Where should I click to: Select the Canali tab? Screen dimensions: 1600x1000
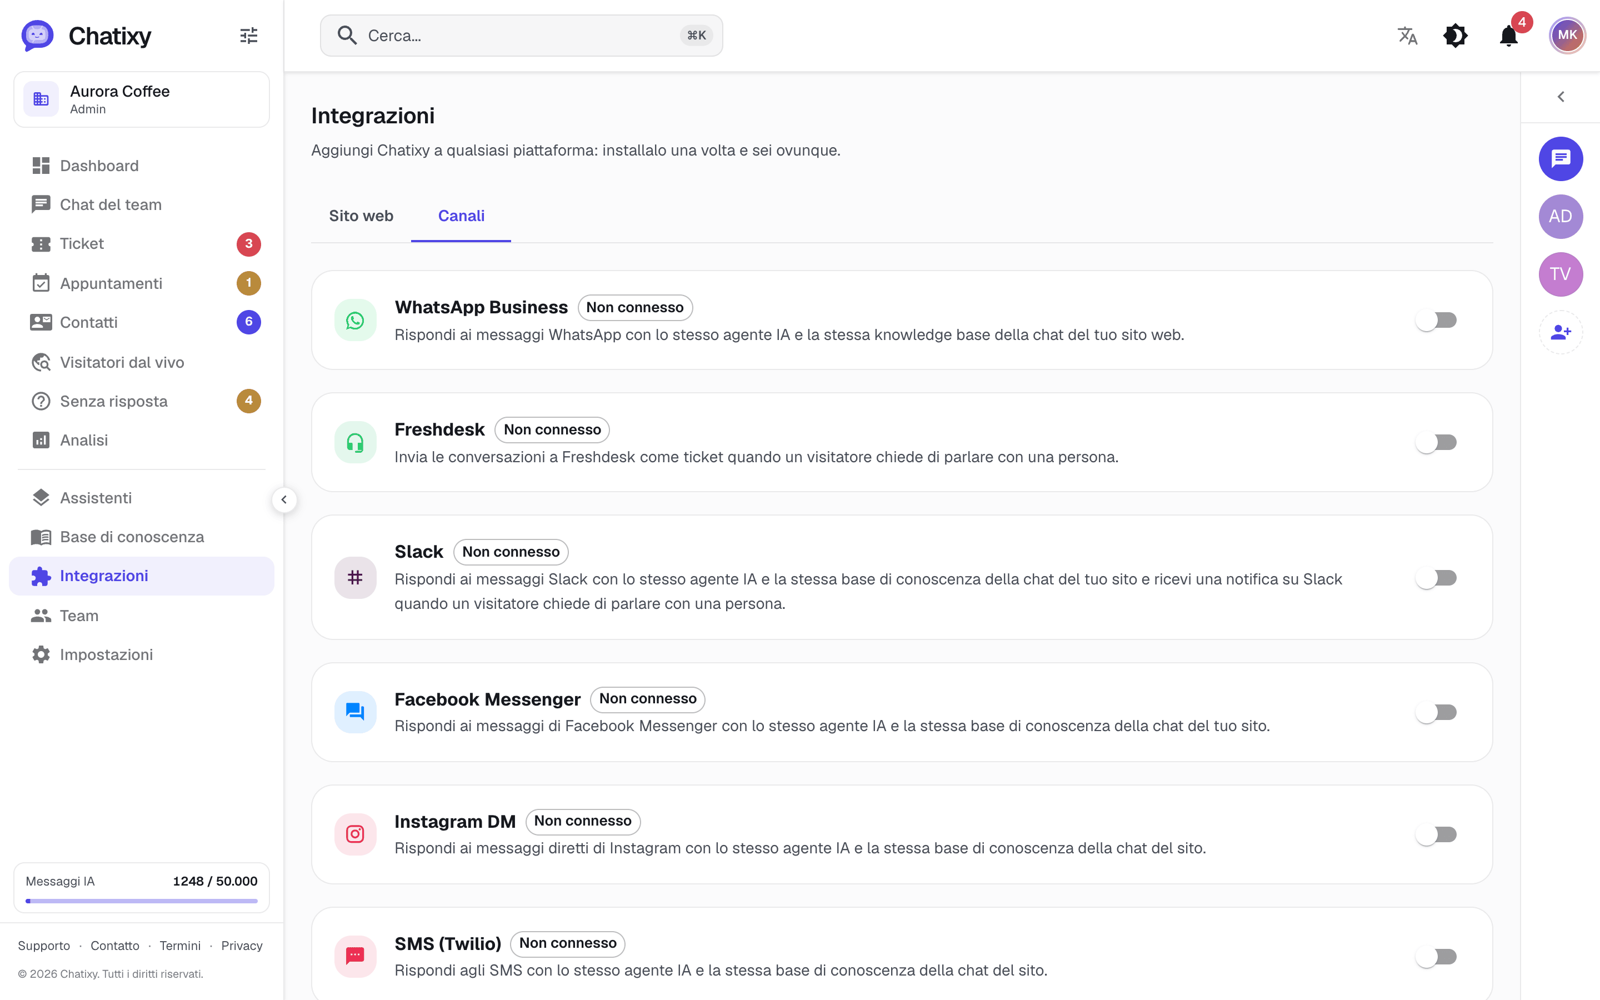click(x=461, y=216)
